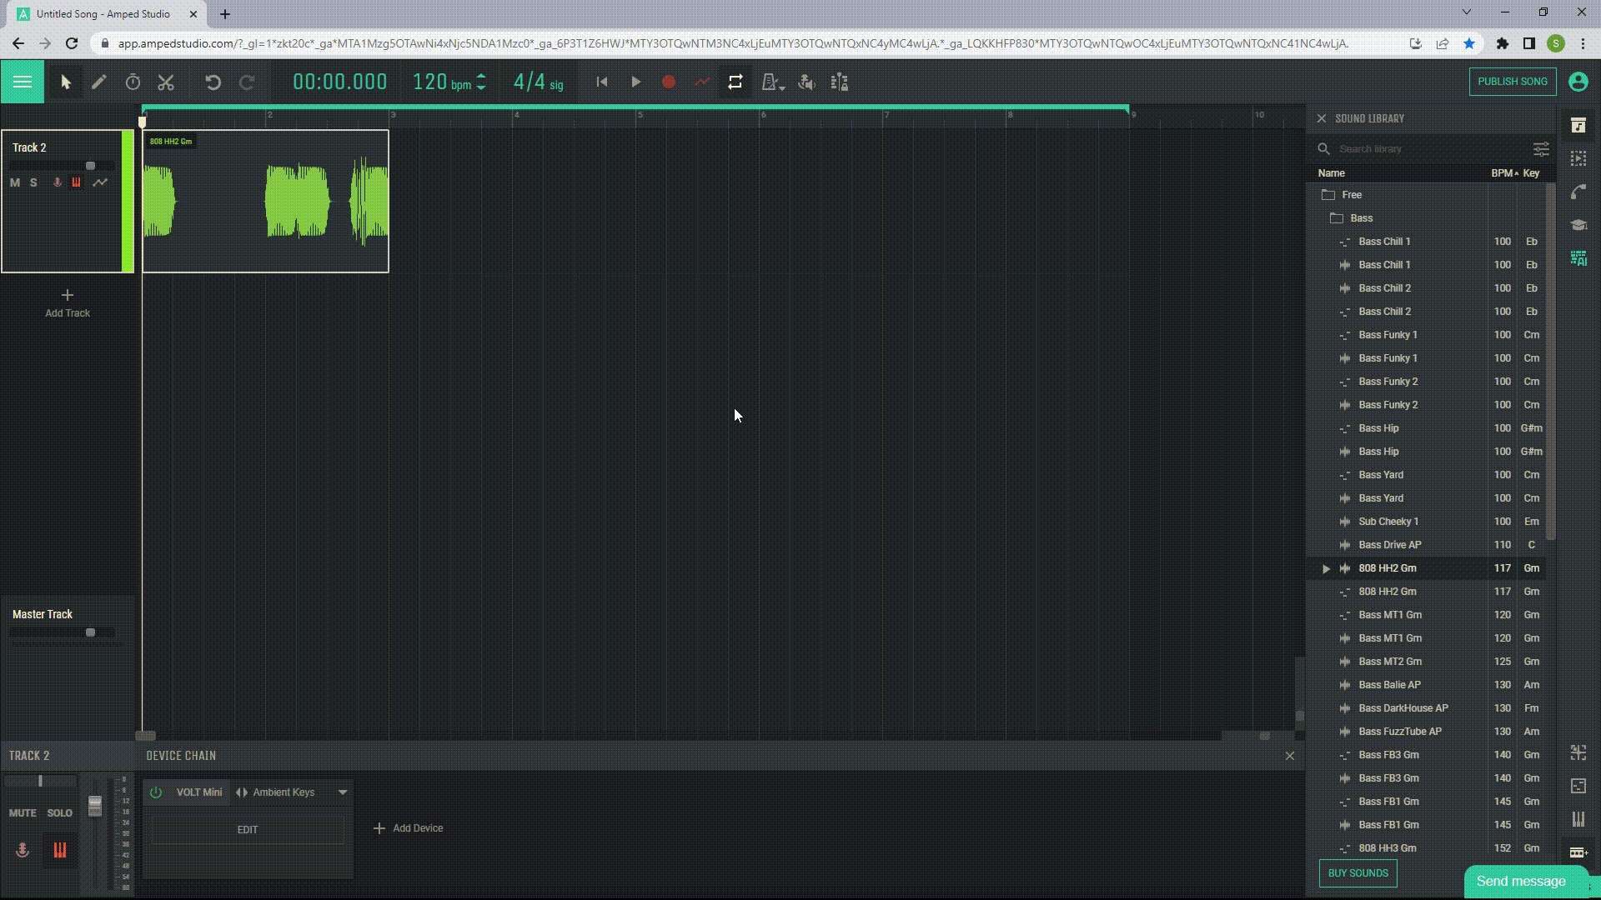The height and width of the screenshot is (900, 1601).
Task: Click the undo arrow icon
Action: point(214,82)
